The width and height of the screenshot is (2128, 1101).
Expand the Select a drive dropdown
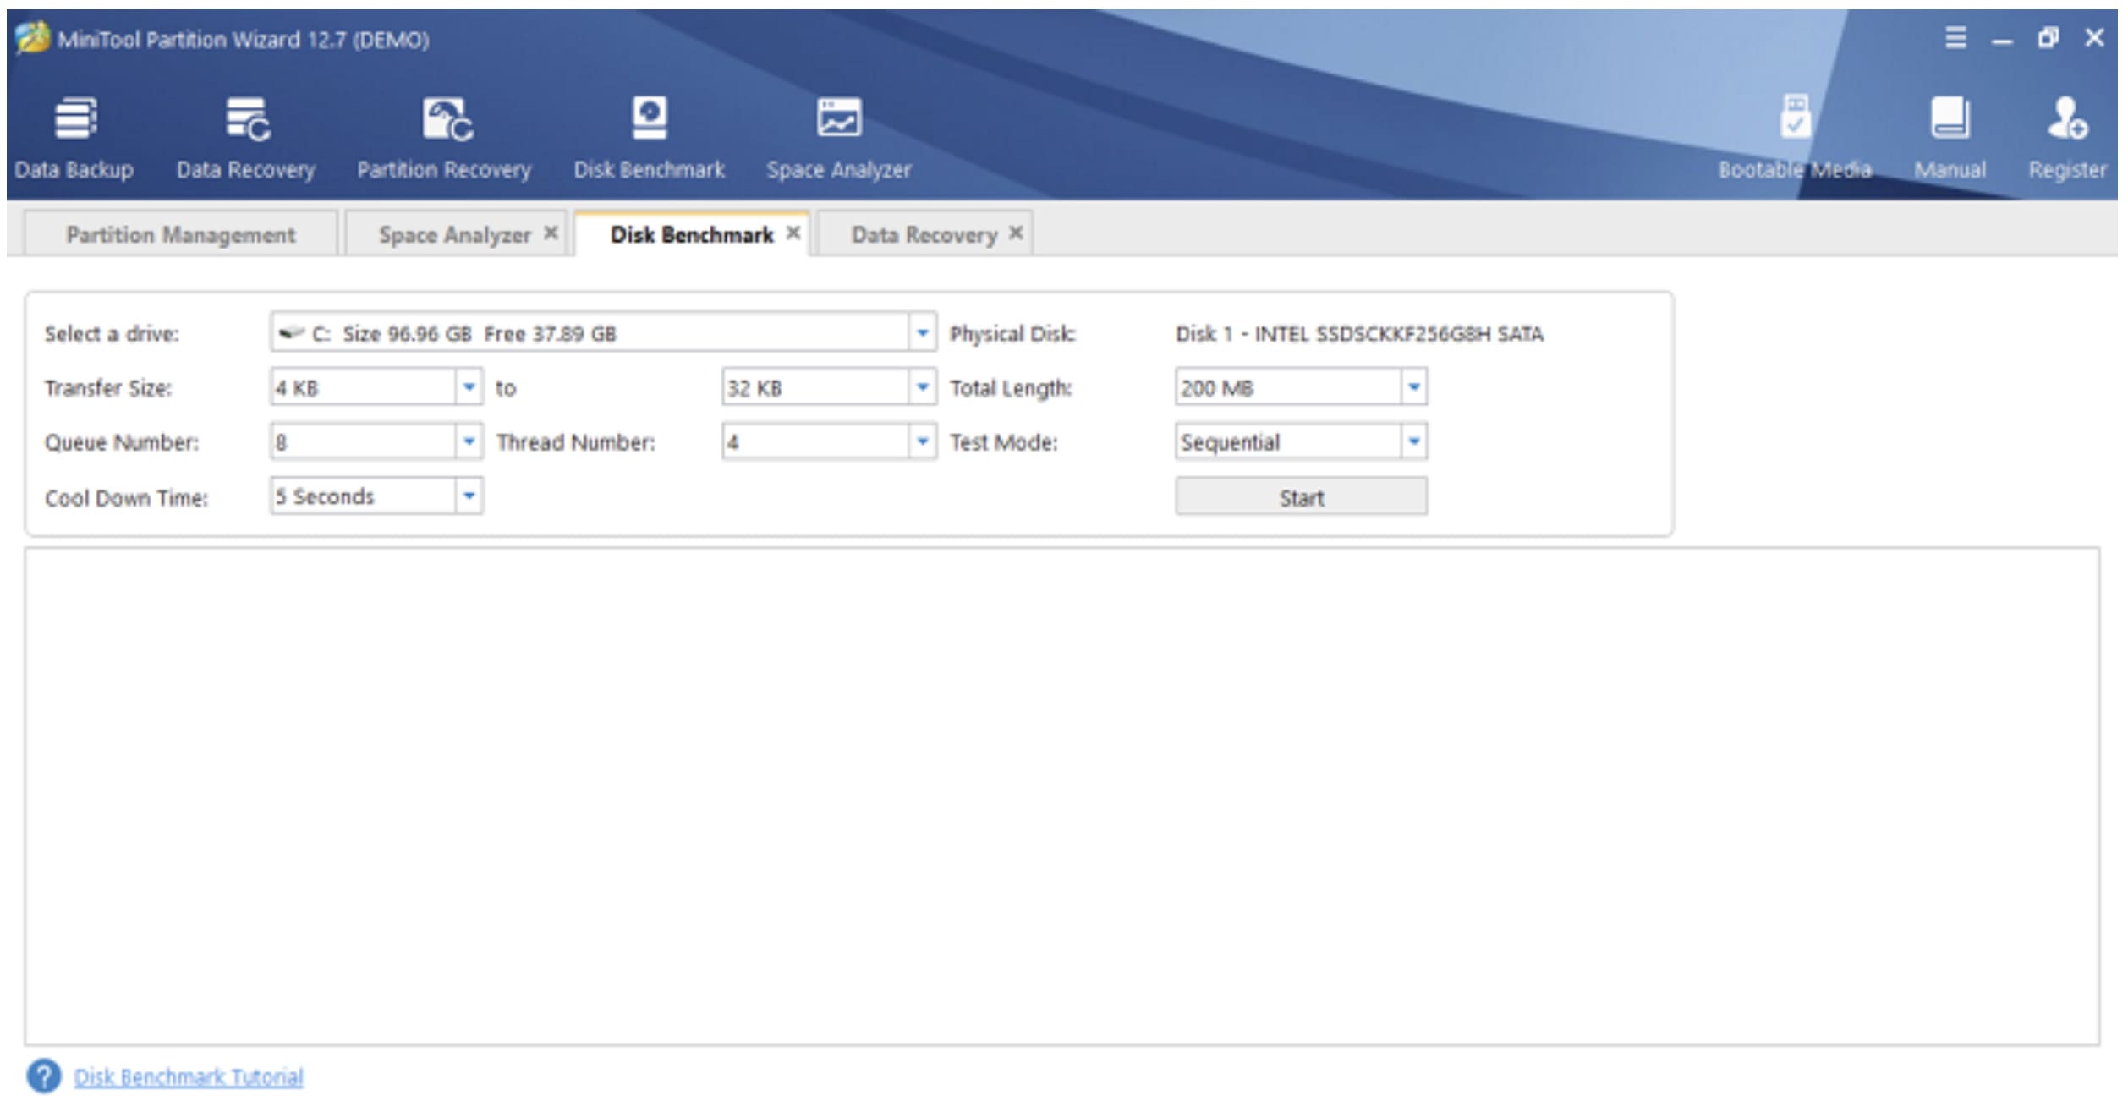coord(923,333)
